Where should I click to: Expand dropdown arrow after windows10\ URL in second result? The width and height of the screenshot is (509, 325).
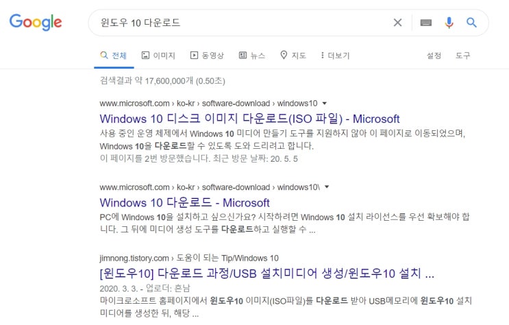pos(327,187)
